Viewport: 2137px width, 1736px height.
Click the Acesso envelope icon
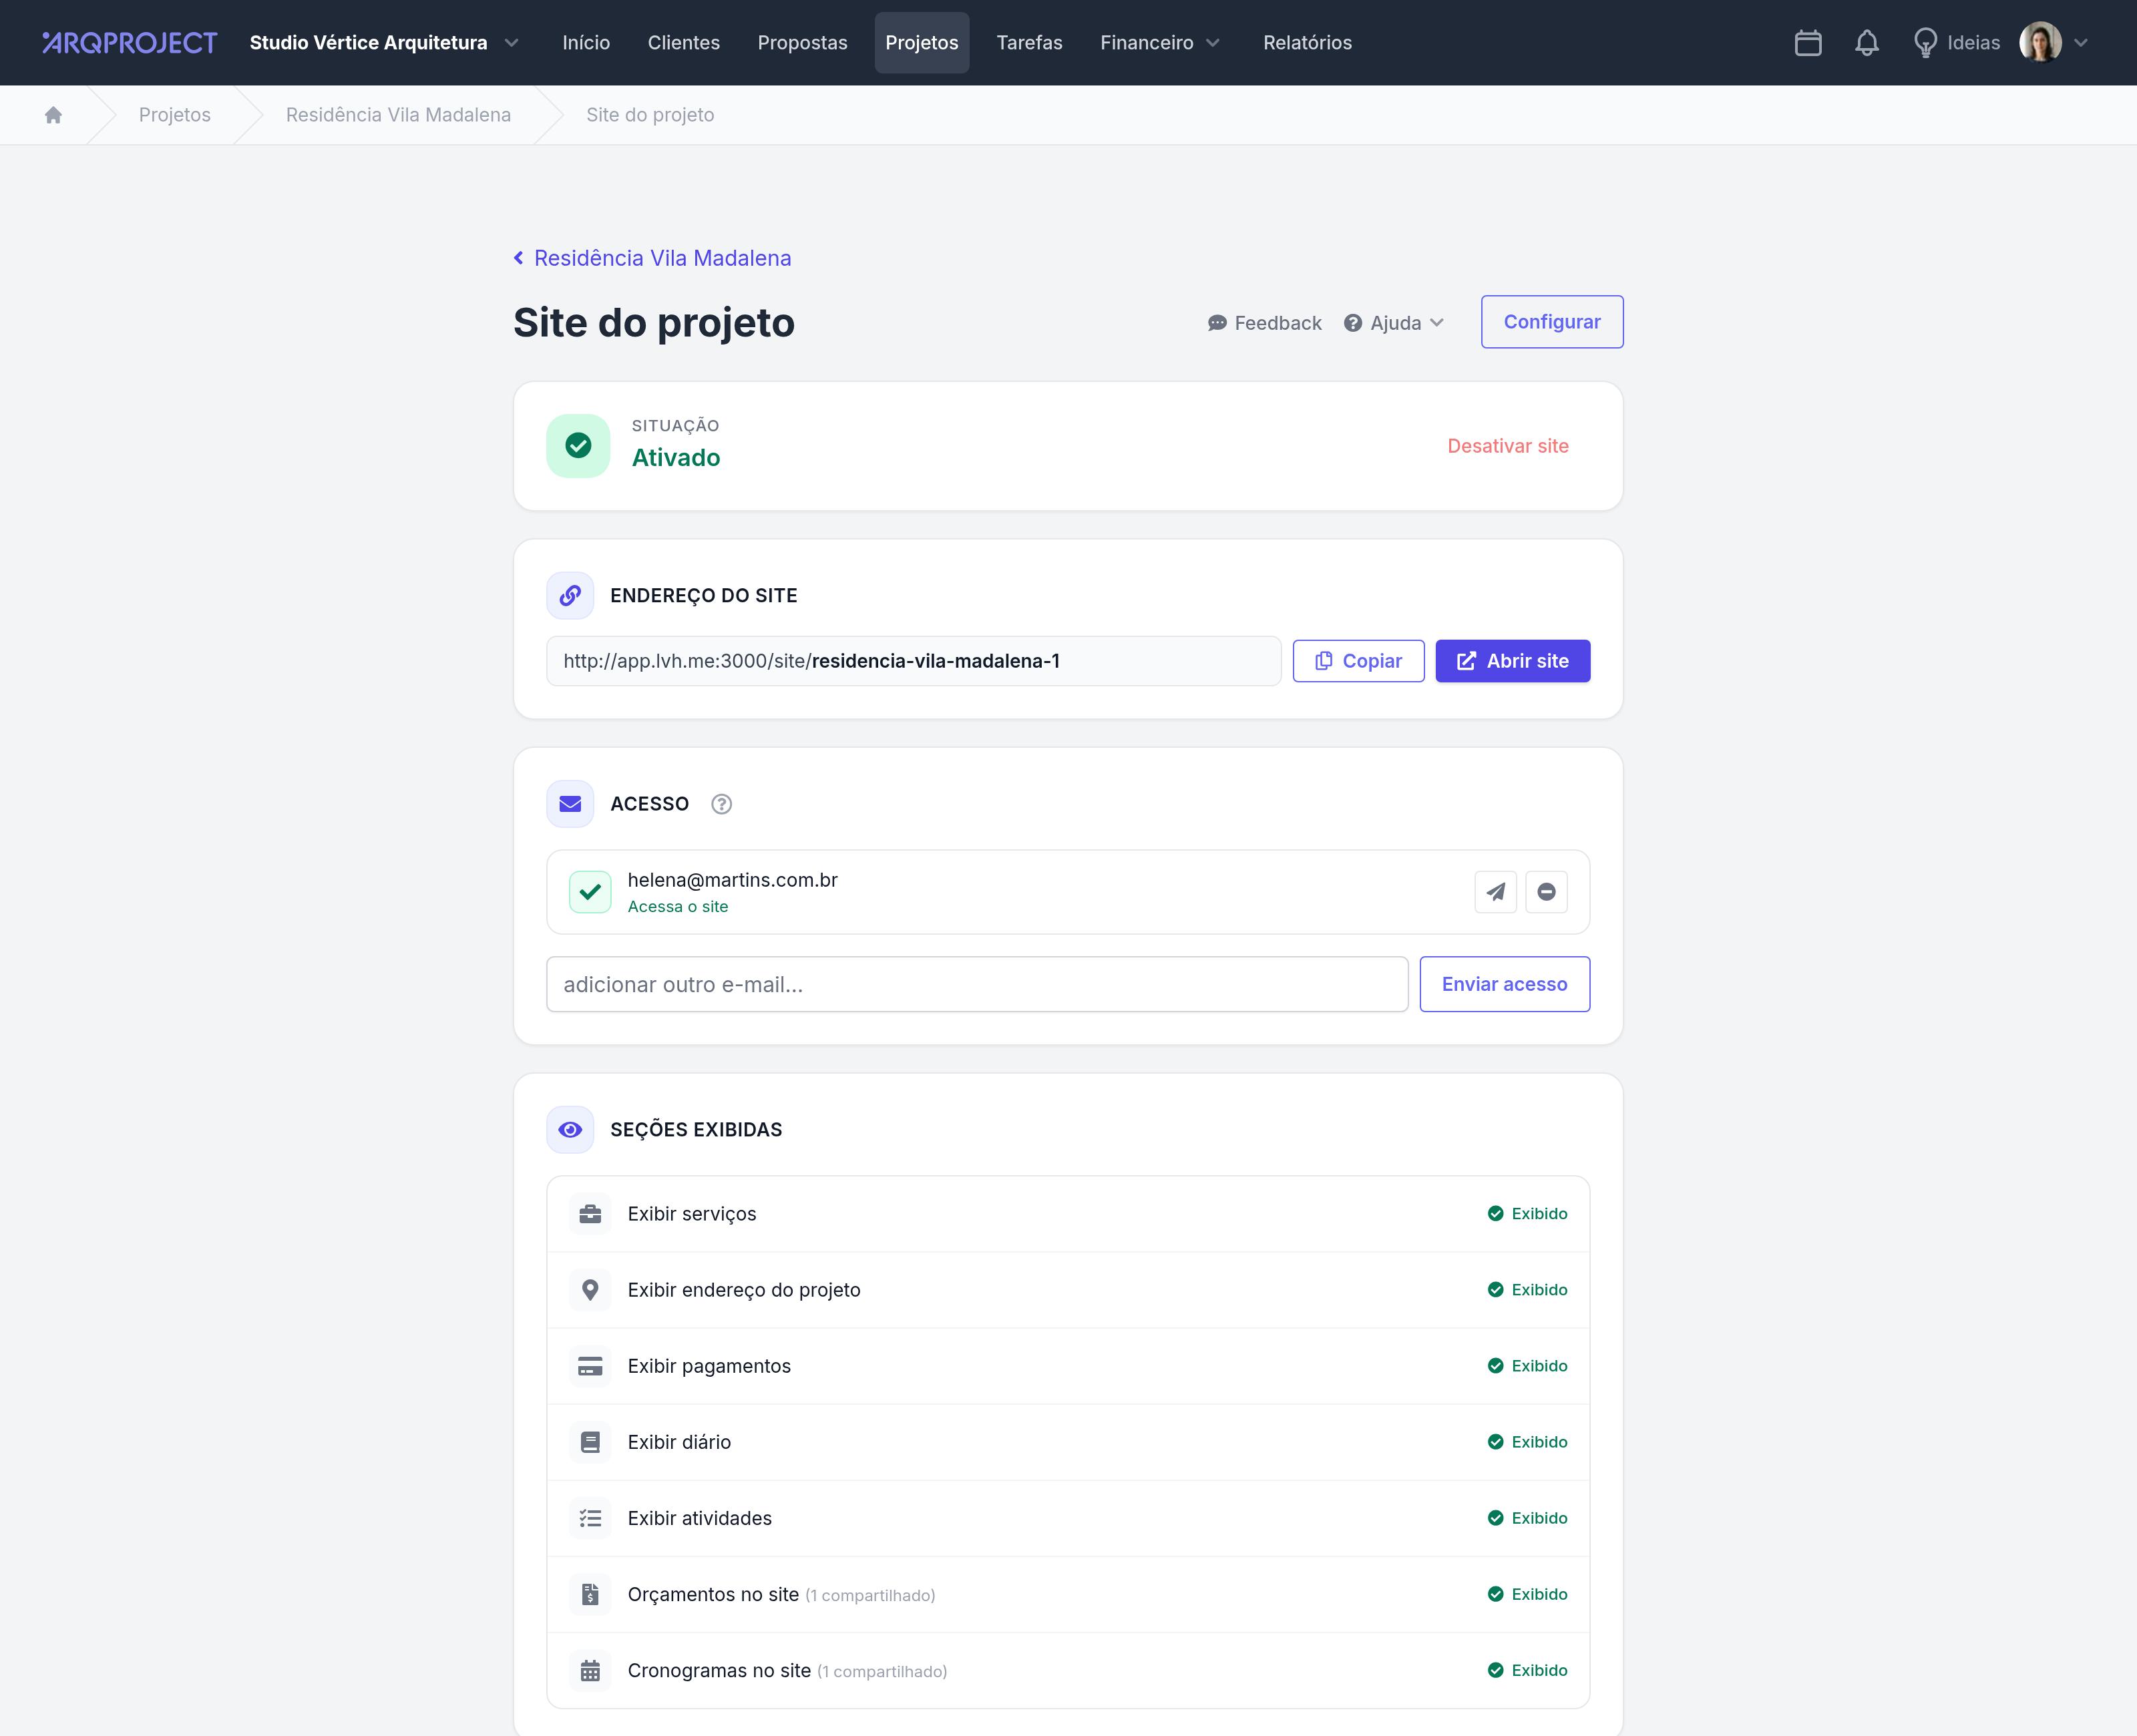[570, 804]
